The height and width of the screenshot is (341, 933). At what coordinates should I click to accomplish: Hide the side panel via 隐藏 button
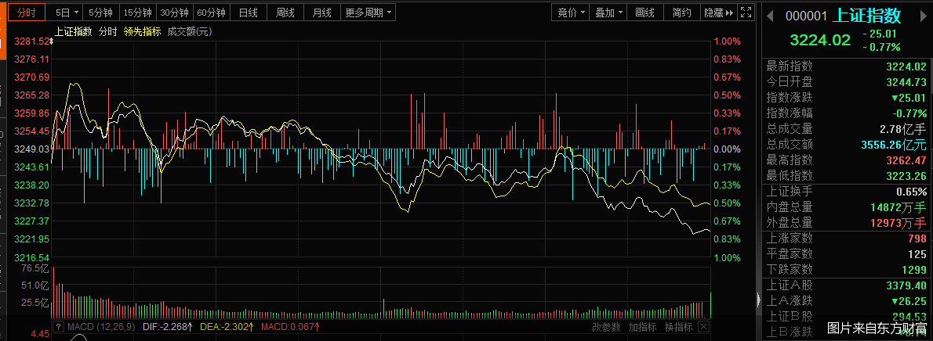click(x=718, y=13)
